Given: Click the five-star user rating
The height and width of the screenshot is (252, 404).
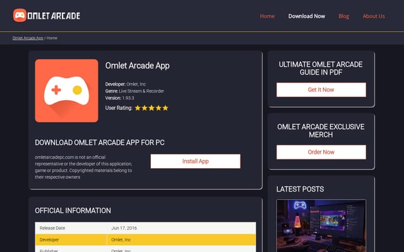Looking at the screenshot, I should tap(151, 108).
